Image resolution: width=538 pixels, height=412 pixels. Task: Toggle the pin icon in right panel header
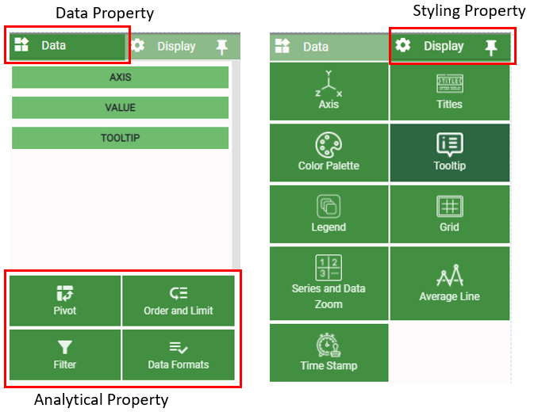(491, 48)
